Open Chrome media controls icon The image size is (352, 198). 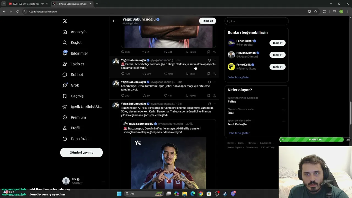pyautogui.click(x=334, y=12)
